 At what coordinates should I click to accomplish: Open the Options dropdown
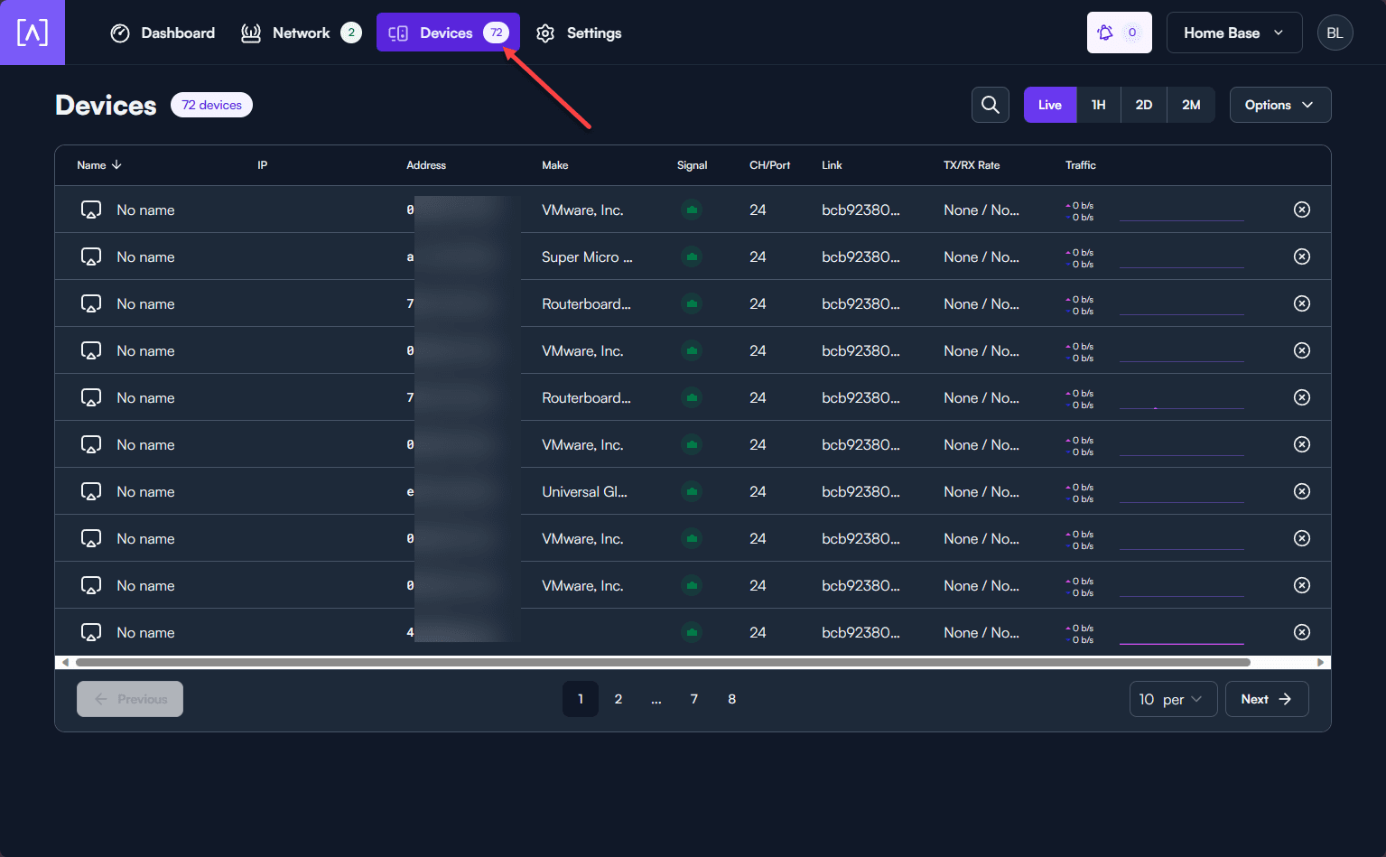click(x=1280, y=105)
